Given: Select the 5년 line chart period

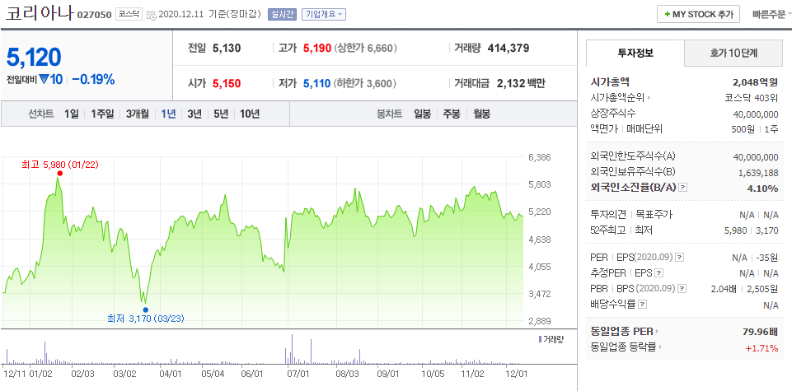Looking at the screenshot, I should point(221,114).
